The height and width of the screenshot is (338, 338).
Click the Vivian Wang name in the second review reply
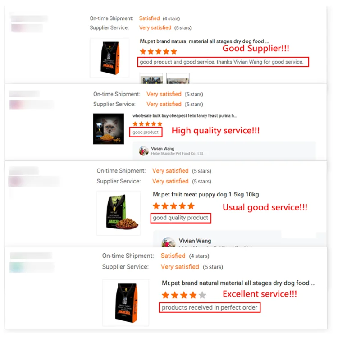click(x=163, y=149)
